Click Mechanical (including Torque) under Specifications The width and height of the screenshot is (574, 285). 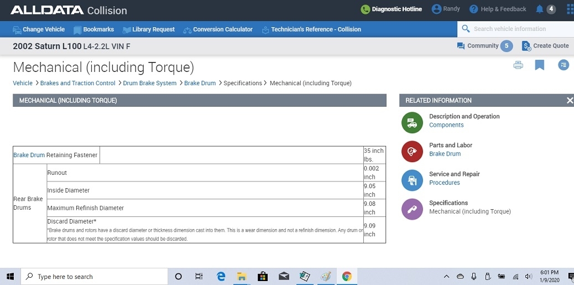[x=469, y=211]
